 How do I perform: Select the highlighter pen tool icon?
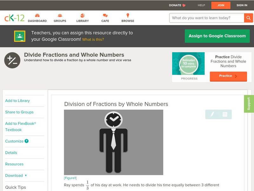[212, 114]
